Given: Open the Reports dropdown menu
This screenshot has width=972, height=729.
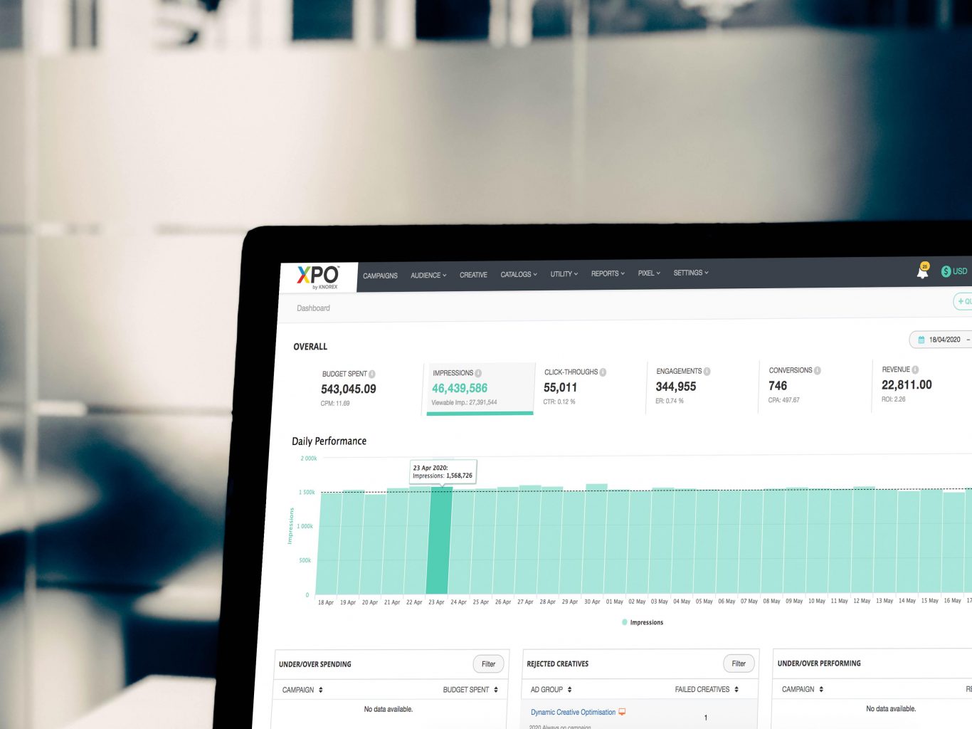Looking at the screenshot, I should [x=607, y=273].
